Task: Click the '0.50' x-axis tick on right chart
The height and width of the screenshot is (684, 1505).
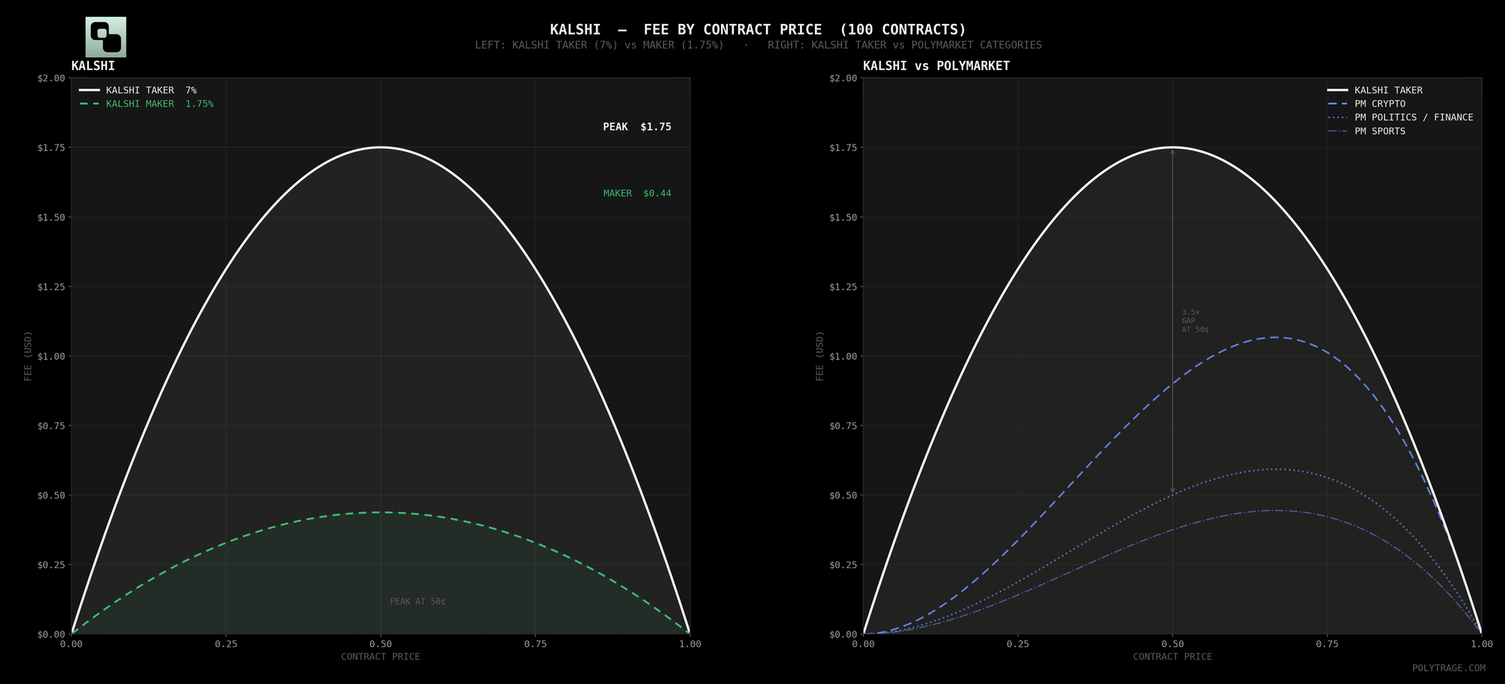Action: pyautogui.click(x=1172, y=644)
